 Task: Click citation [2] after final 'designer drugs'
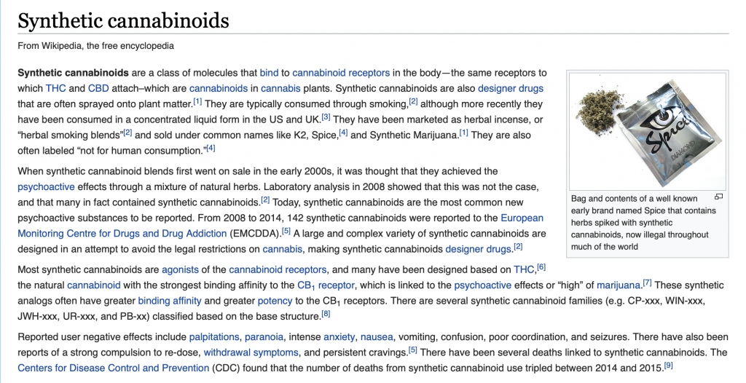pos(518,247)
